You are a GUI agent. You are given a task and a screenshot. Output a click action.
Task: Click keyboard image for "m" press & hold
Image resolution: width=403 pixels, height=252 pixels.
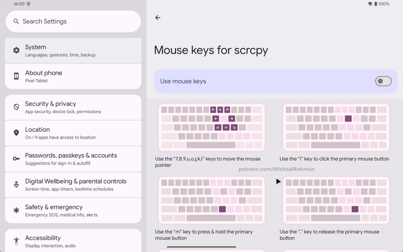(x=212, y=200)
